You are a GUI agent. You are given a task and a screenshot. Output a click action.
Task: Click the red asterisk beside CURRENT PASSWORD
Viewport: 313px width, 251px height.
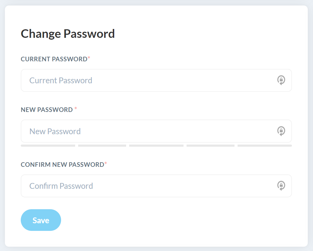[x=89, y=58]
